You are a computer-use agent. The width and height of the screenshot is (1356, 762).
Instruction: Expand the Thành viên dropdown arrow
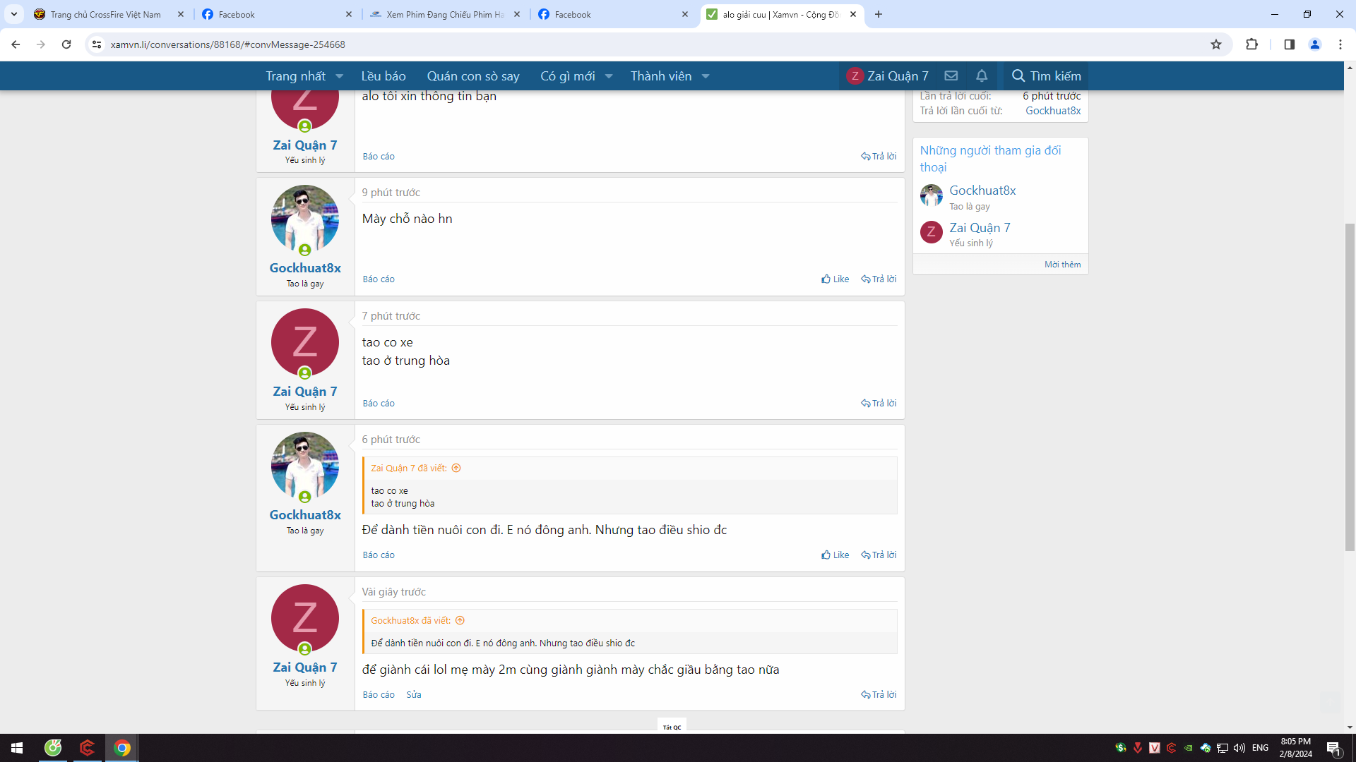706,76
